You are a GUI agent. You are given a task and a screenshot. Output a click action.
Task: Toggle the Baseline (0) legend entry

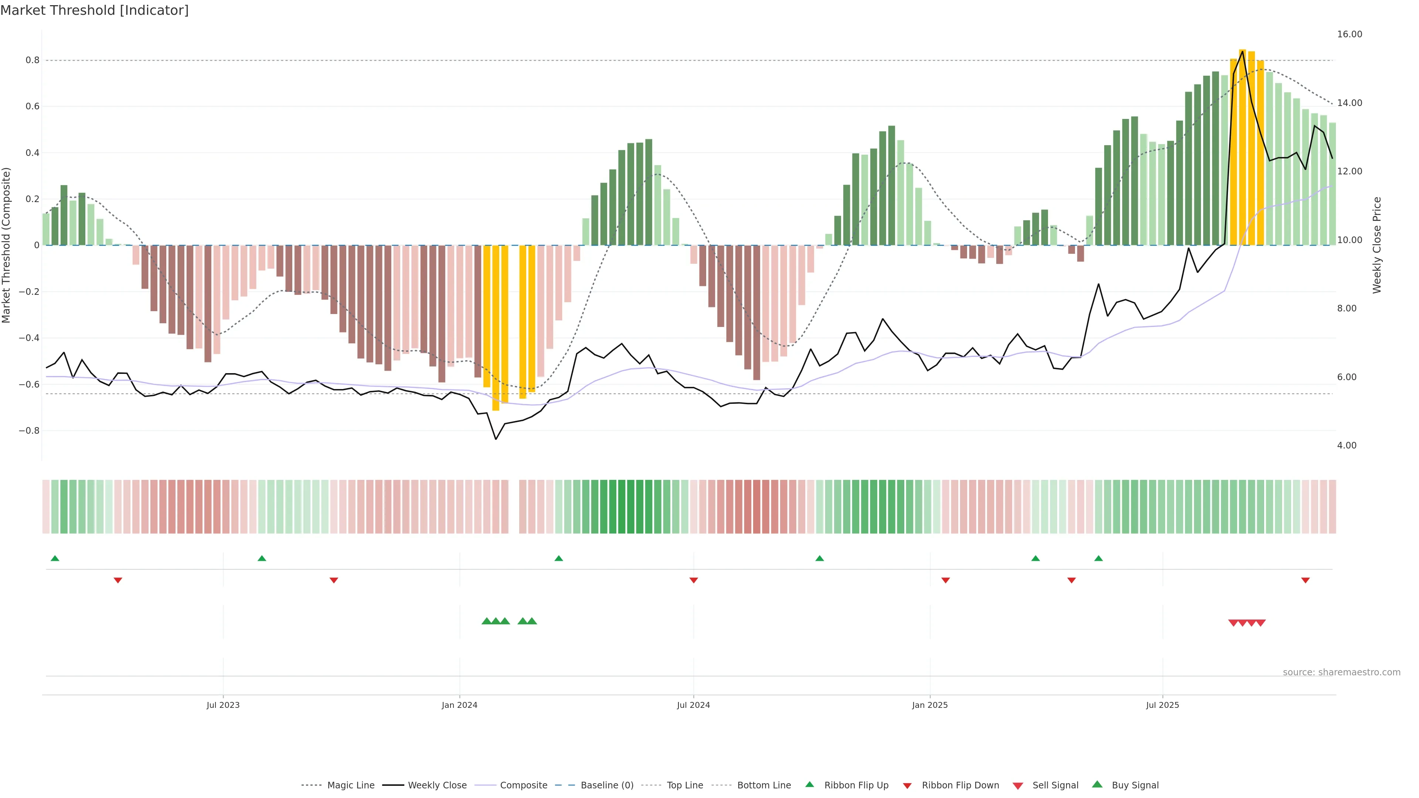coord(607,785)
